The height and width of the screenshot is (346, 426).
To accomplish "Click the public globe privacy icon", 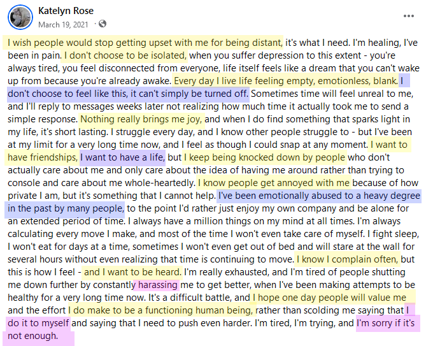I will pyautogui.click(x=103, y=24).
